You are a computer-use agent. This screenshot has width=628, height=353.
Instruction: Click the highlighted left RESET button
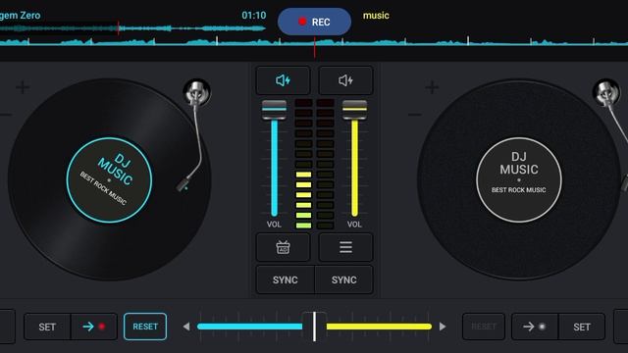(145, 327)
